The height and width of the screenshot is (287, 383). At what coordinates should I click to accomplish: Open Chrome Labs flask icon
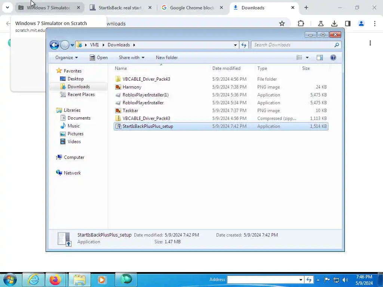[321, 24]
